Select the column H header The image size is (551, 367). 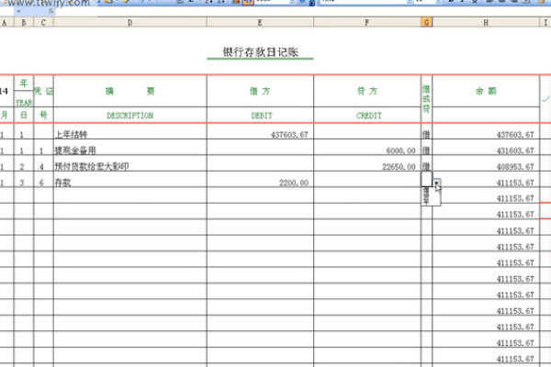click(x=485, y=21)
